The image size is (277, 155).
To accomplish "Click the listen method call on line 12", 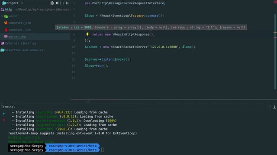I will [x=107, y=59].
